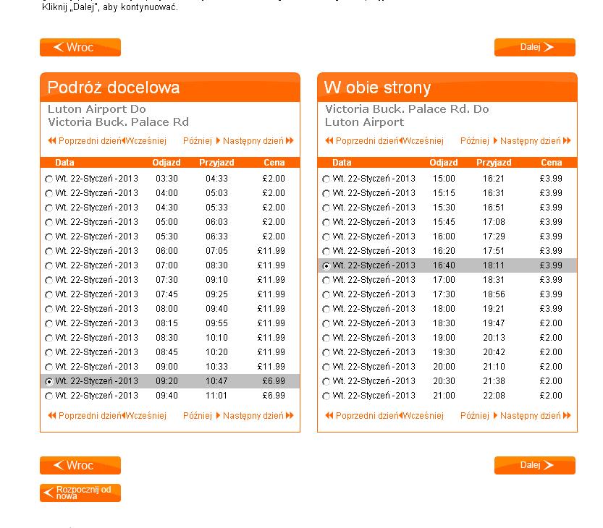
Task: Select return 19:30 departure radio button
Action: point(326,353)
